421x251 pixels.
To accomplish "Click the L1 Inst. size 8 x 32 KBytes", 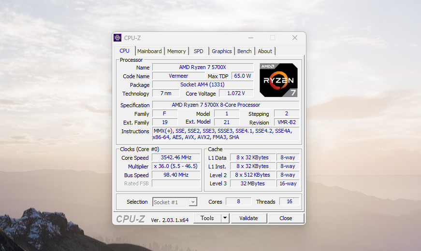I will [253, 166].
